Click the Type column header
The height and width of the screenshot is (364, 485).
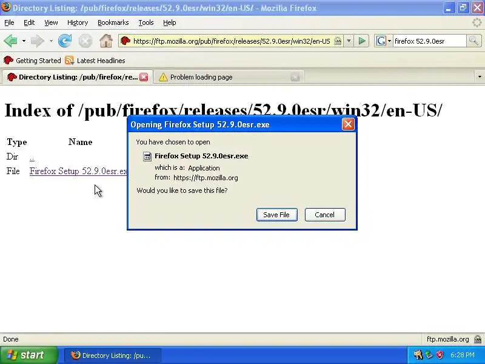pyautogui.click(x=17, y=142)
